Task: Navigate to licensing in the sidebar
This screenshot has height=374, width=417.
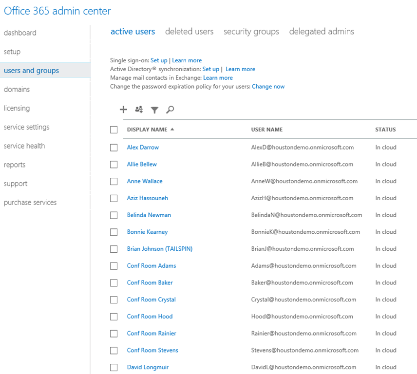Action: (x=17, y=108)
